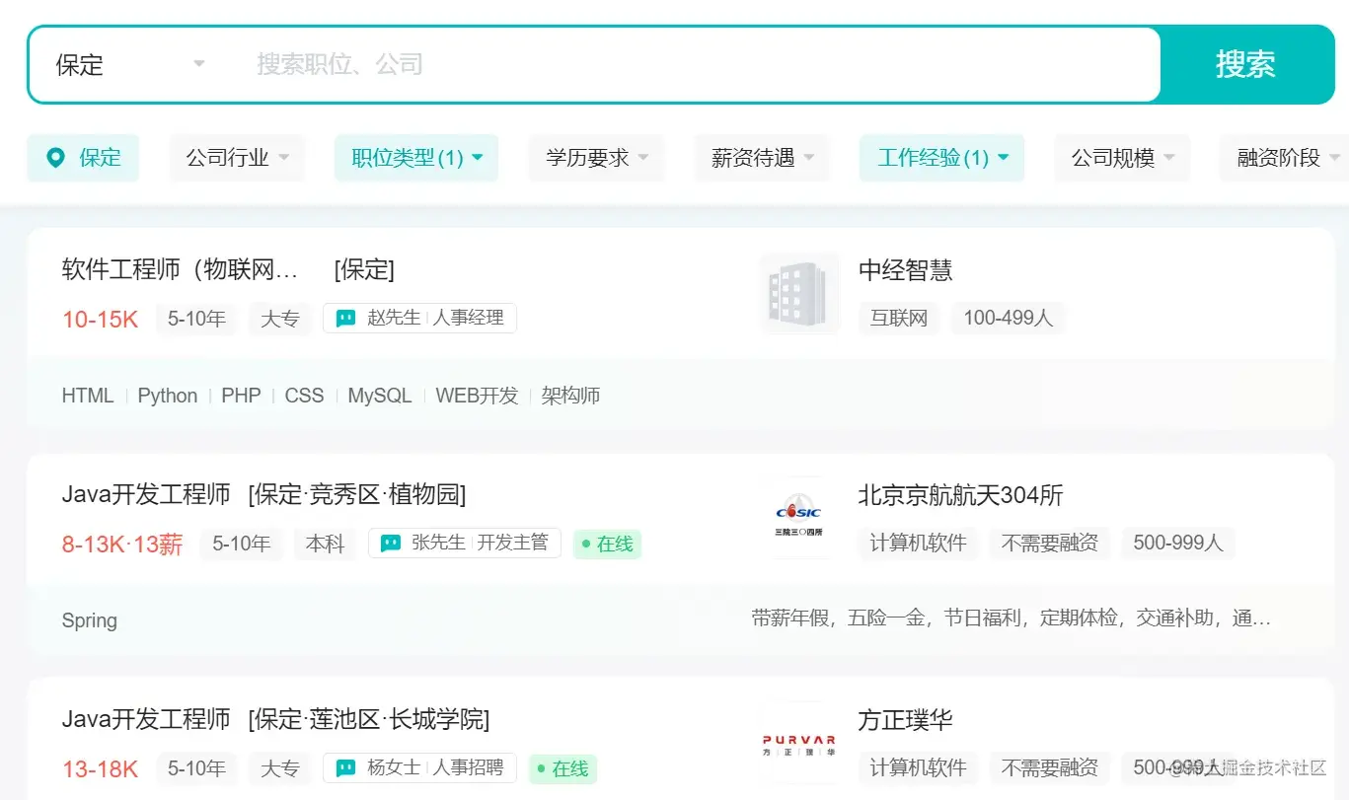Click the MySQL skill tag
The height and width of the screenshot is (800, 1349).
click(x=380, y=396)
